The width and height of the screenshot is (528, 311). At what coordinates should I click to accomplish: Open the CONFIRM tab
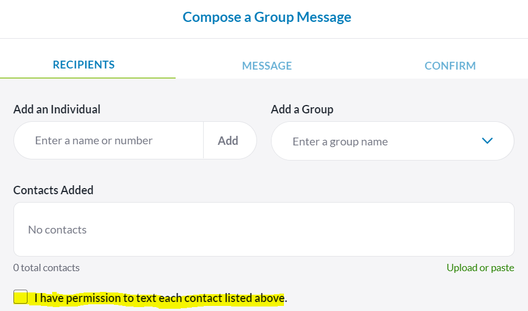450,66
